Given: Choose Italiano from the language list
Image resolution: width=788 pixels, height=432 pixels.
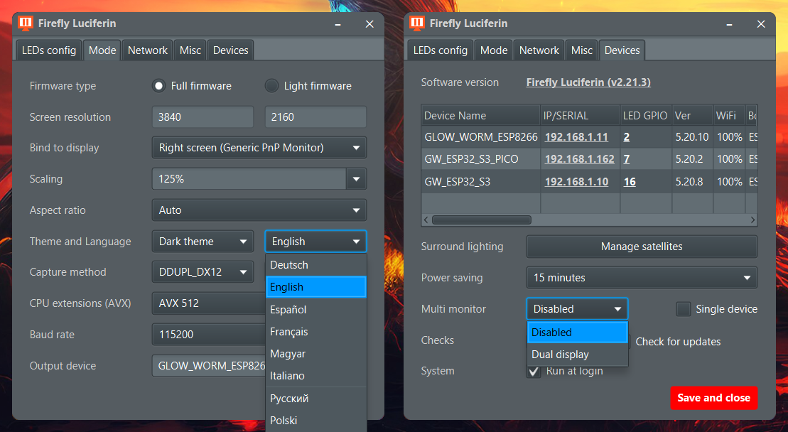Looking at the screenshot, I should coord(315,376).
